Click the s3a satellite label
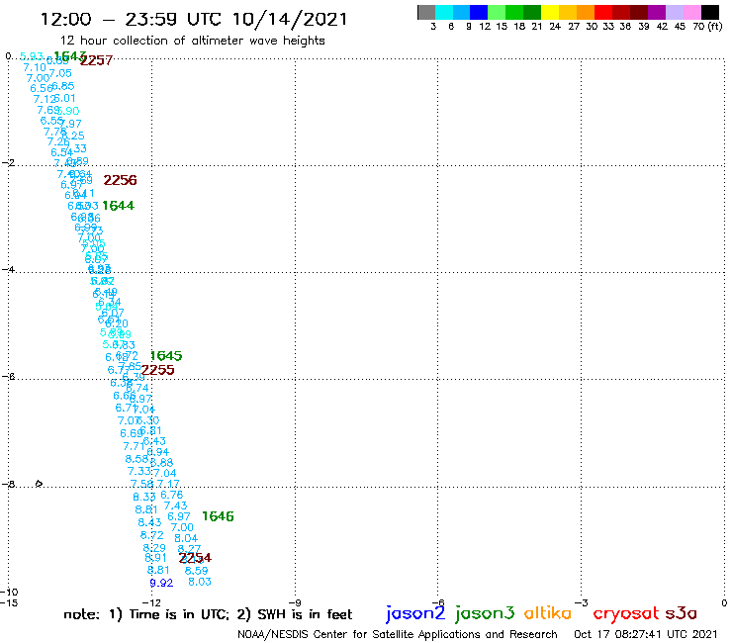732x643 pixels. [x=682, y=613]
